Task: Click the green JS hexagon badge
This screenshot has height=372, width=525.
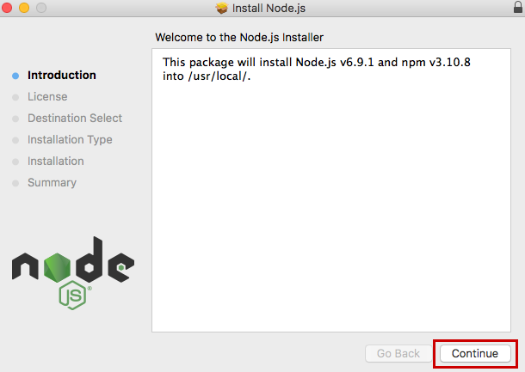Action: 73,295
